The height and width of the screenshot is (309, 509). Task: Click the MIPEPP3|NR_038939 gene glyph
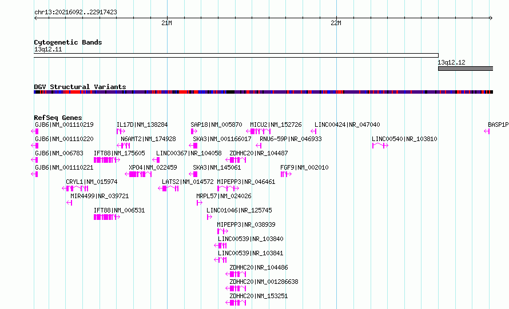[222, 231]
